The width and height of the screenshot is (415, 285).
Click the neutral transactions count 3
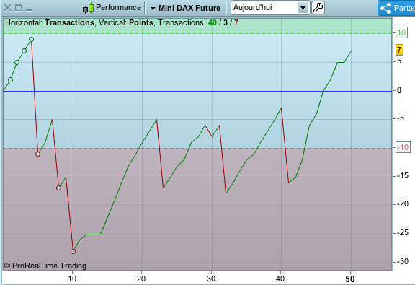pyautogui.click(x=226, y=23)
